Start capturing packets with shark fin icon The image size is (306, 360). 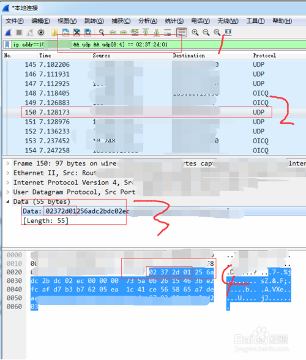9,32
